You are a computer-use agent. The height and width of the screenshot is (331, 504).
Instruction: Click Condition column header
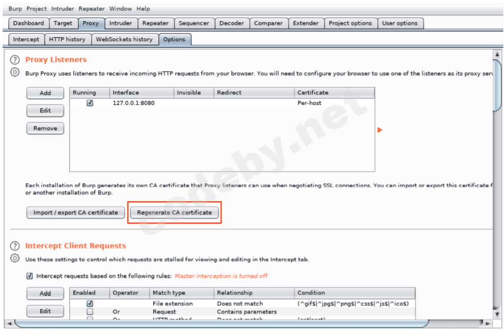click(x=355, y=293)
